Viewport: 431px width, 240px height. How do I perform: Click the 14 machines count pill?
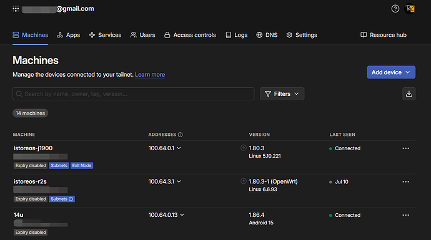point(30,113)
